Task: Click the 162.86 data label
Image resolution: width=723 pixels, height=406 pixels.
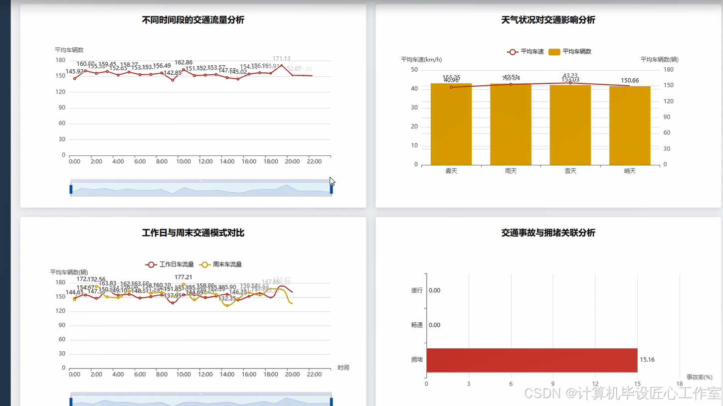Action: 183,63
